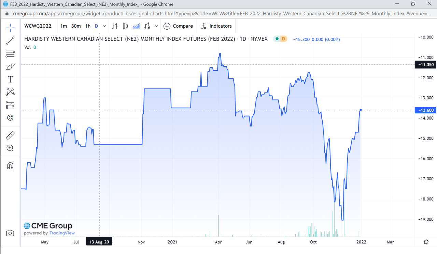The width and height of the screenshot is (437, 254).
Task: Select the trend line drawing tool
Action: 10,40
